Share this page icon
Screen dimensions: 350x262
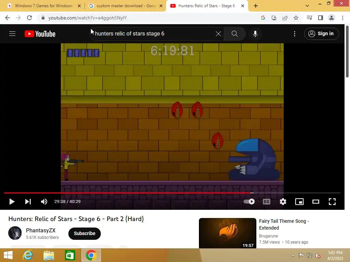click(x=285, y=18)
